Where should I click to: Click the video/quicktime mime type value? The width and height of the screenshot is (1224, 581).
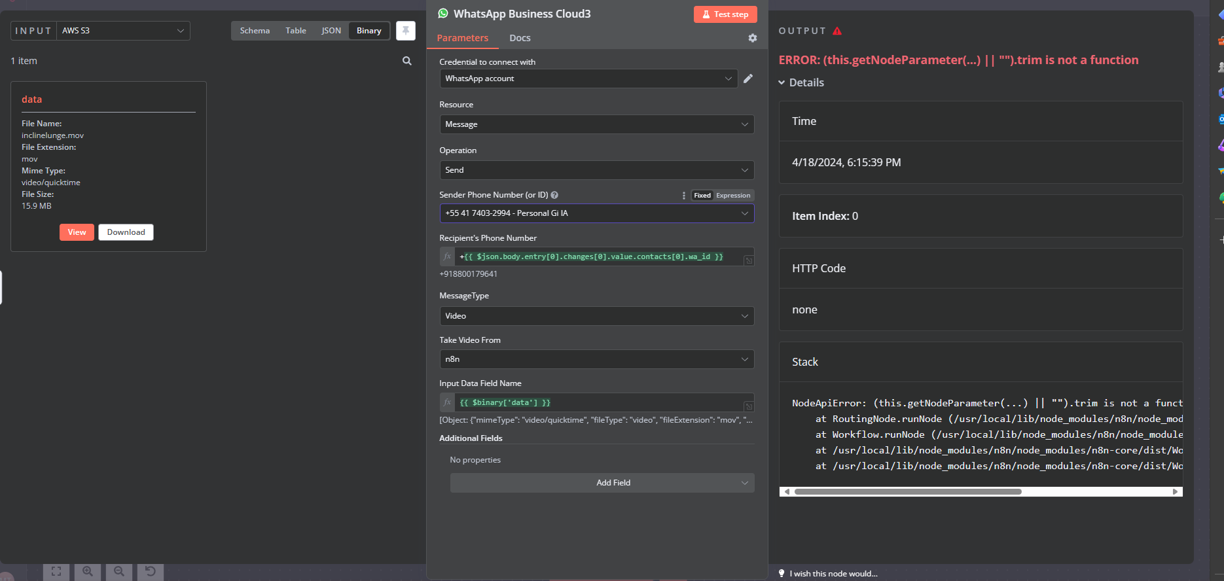51,183
